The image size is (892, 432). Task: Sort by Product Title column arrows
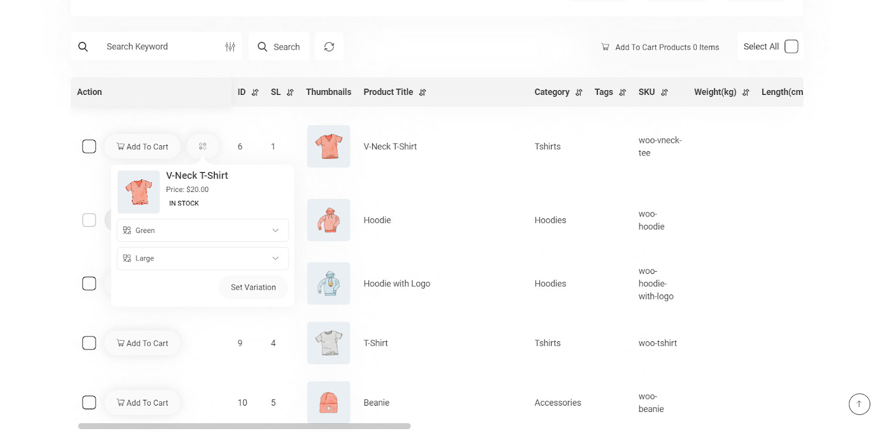[x=423, y=92]
